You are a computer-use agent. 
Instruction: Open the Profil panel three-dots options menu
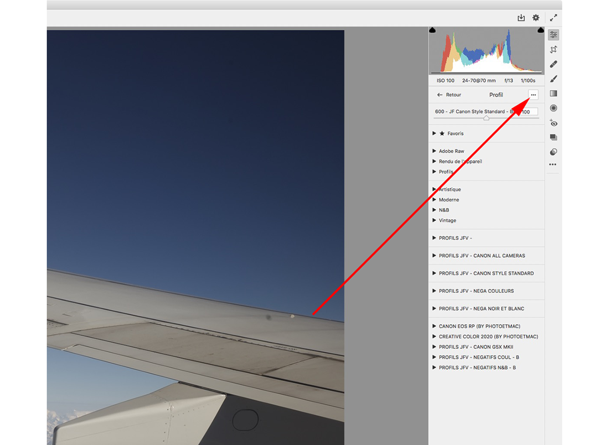click(533, 95)
